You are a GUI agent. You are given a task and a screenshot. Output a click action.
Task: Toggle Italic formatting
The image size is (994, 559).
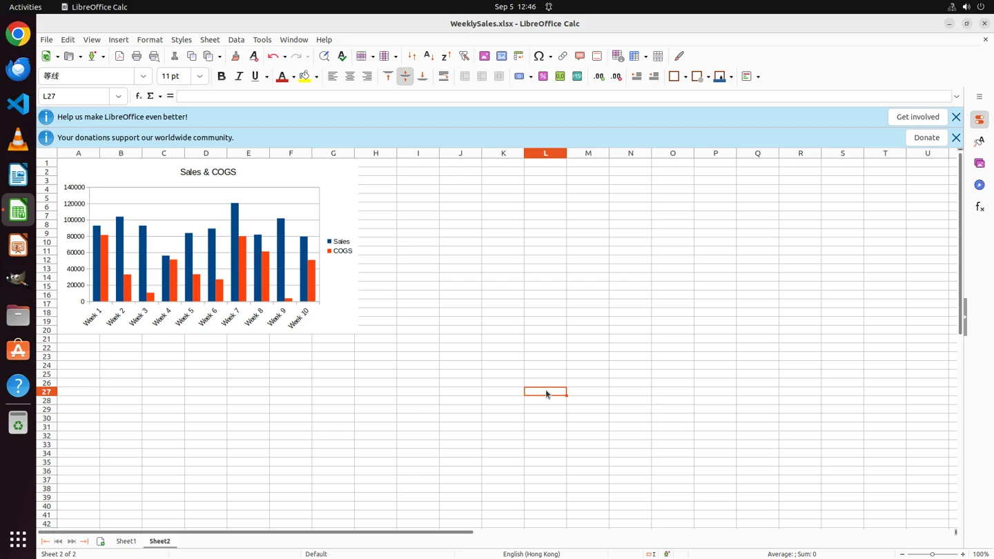coord(239,77)
